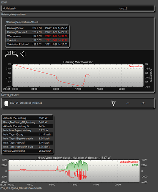Select the Warmwasser reading row
158x192 pixels.
point(37,36)
